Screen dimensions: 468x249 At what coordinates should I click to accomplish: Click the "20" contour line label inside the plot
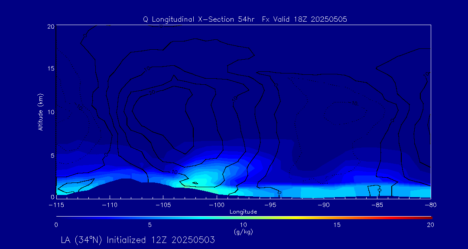point(152,93)
